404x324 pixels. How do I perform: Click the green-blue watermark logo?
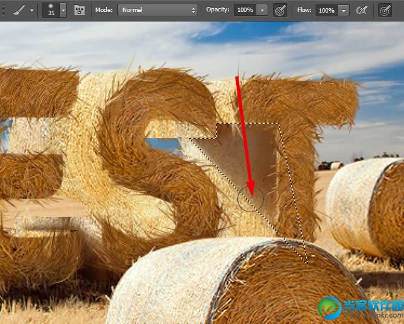pos(330,308)
